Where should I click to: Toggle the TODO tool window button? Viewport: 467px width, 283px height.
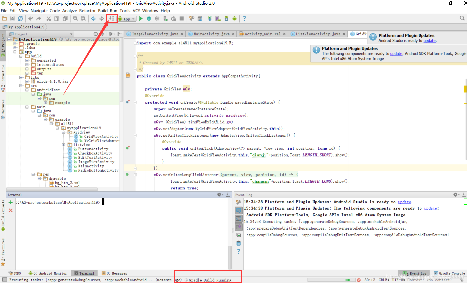point(15,273)
